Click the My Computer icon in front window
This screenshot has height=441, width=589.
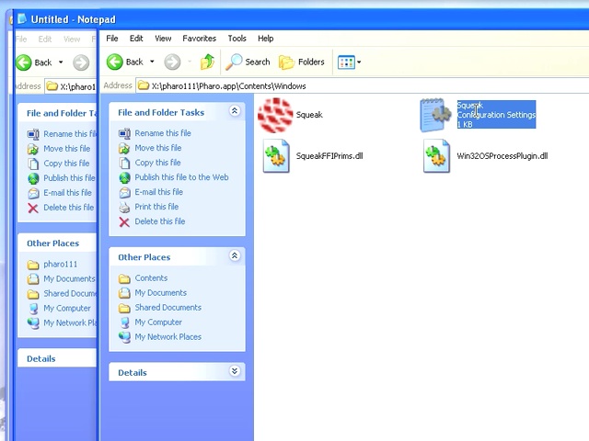(124, 322)
